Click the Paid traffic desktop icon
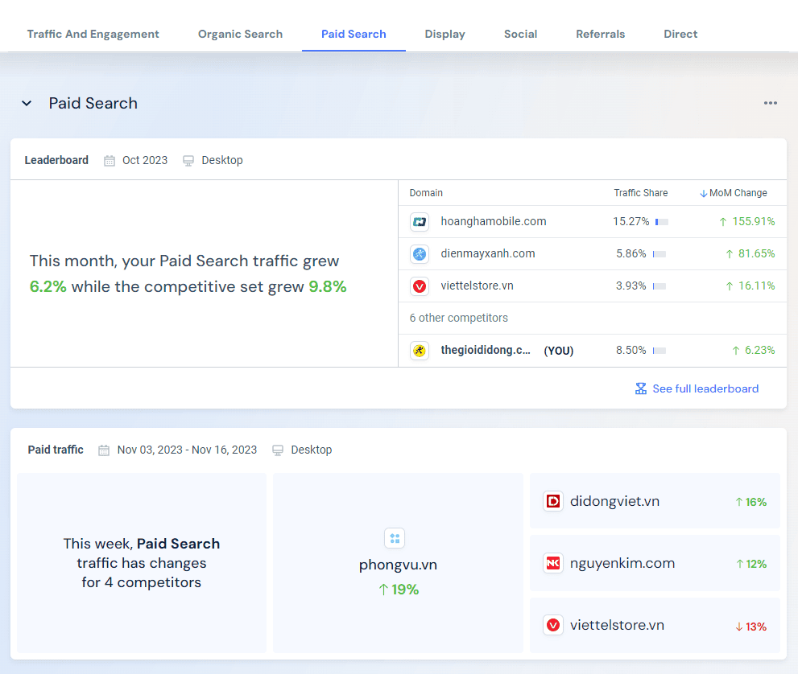This screenshot has height=674, width=798. (x=278, y=450)
